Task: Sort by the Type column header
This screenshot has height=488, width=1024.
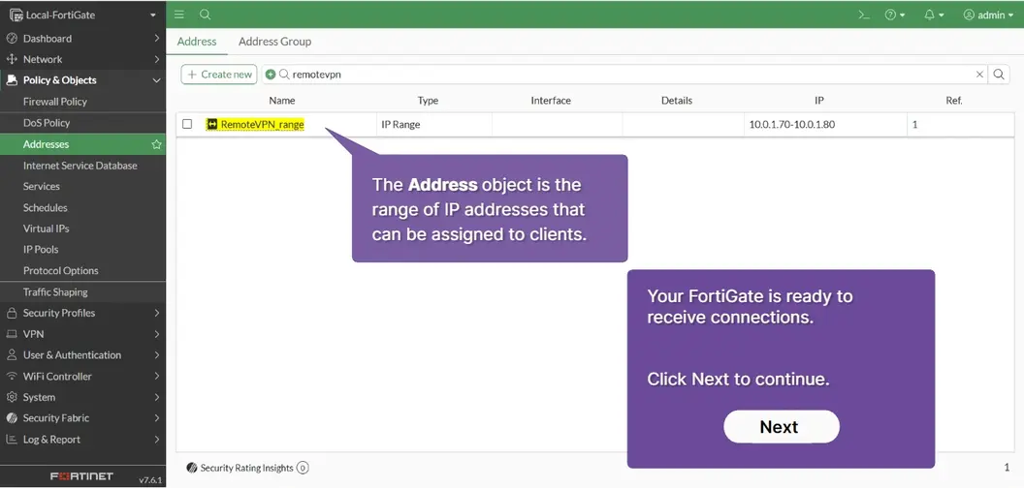Action: coord(428,101)
